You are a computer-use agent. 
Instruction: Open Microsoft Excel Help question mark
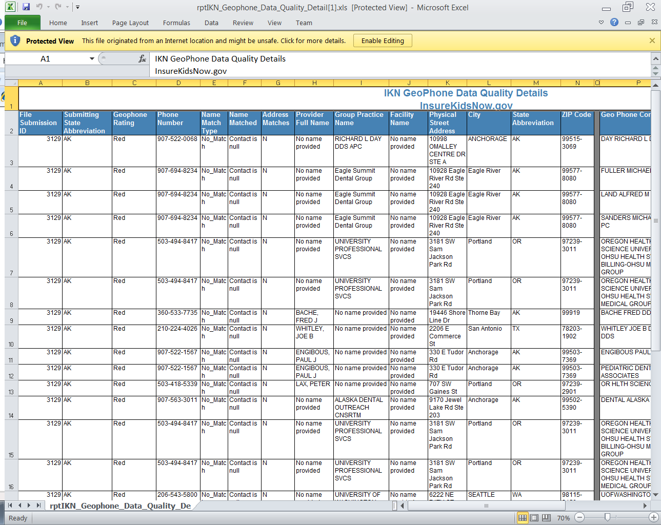tap(614, 23)
